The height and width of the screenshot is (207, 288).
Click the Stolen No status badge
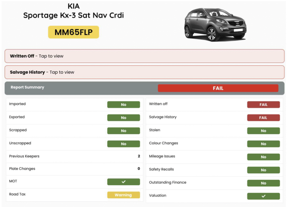pos(263,131)
